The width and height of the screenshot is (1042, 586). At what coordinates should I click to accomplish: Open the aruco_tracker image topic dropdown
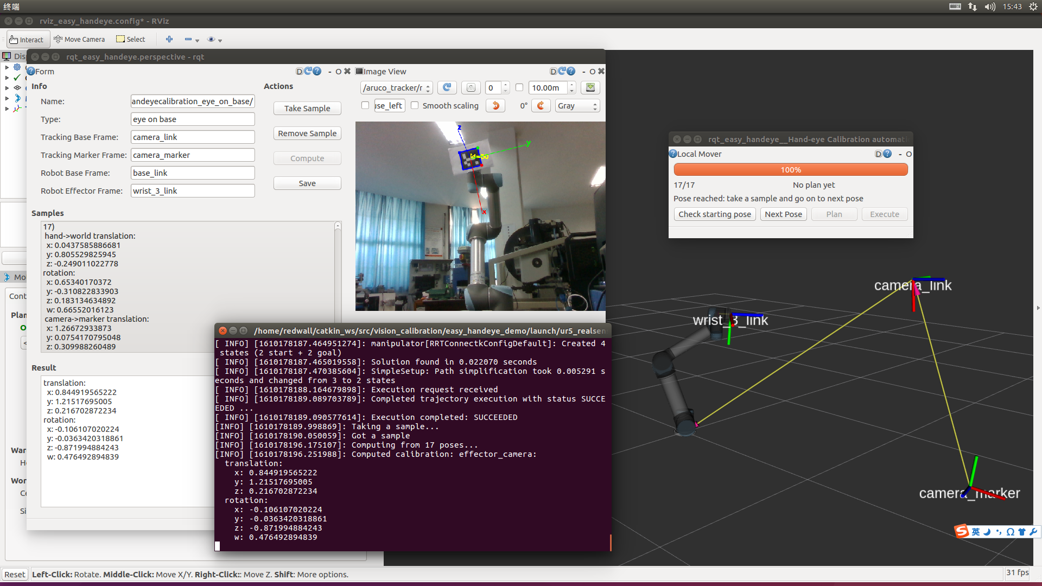click(396, 88)
